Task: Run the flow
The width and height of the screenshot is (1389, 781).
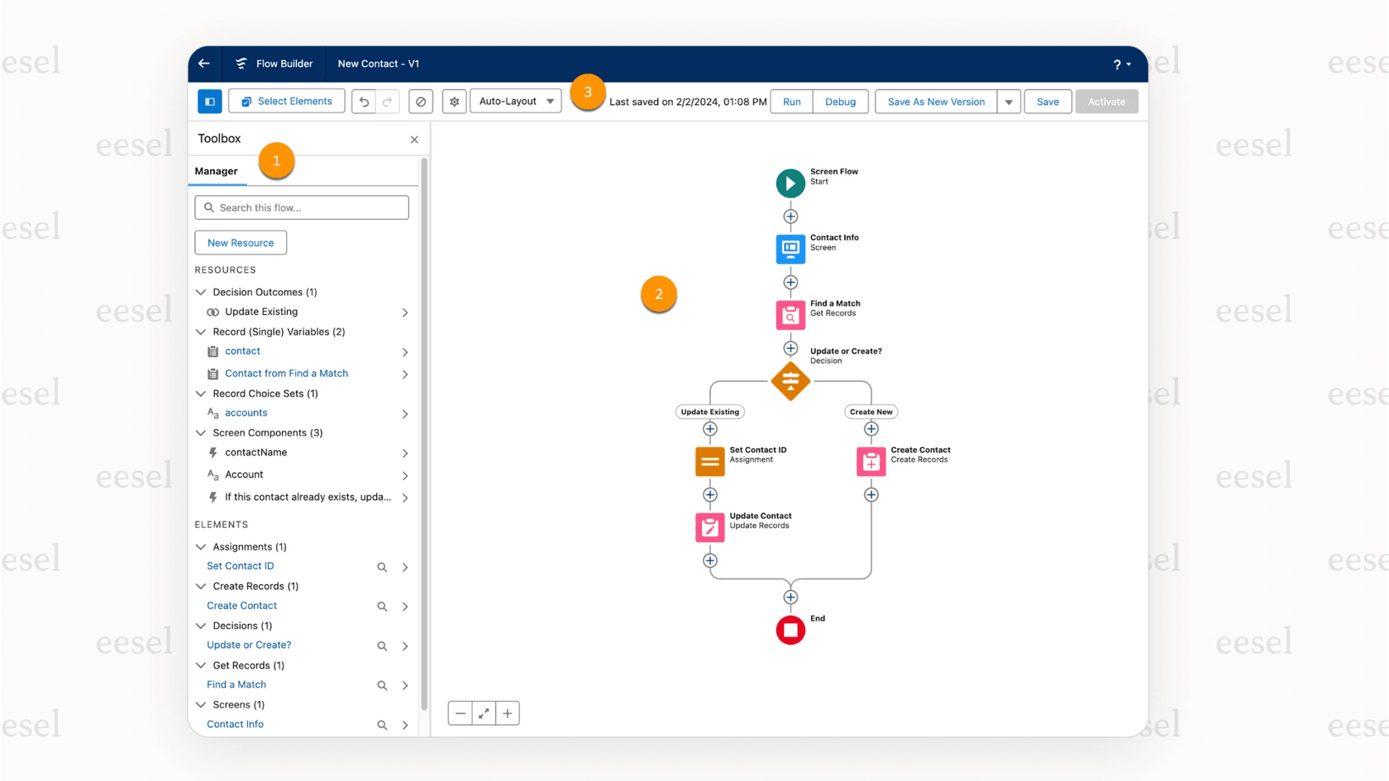Action: point(790,101)
